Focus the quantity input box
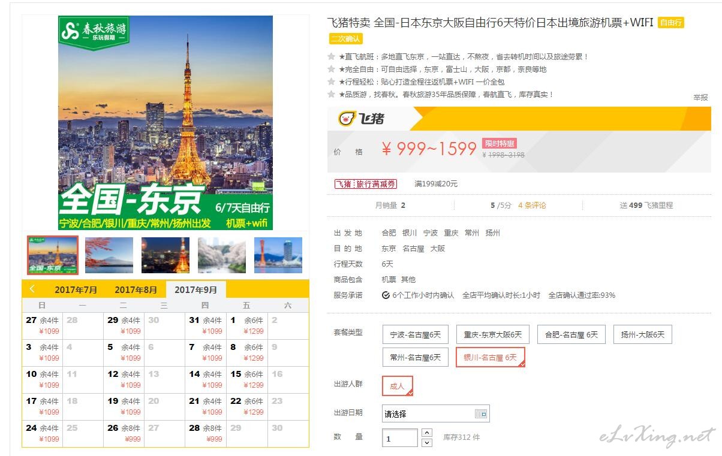 [400, 438]
